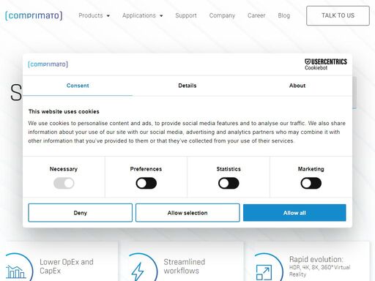Screen dimensions: 375x281
Task: Click the Lower OpEx bar chart icon
Action: 16,271
